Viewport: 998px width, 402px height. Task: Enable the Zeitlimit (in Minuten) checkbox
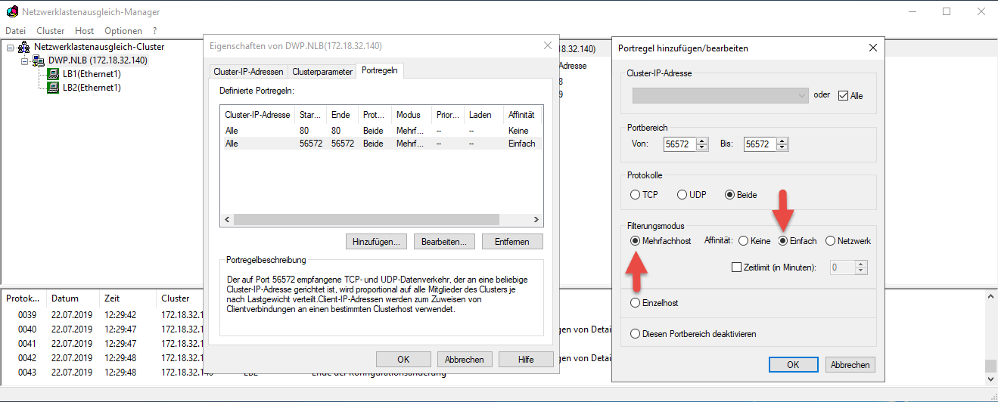click(x=737, y=267)
